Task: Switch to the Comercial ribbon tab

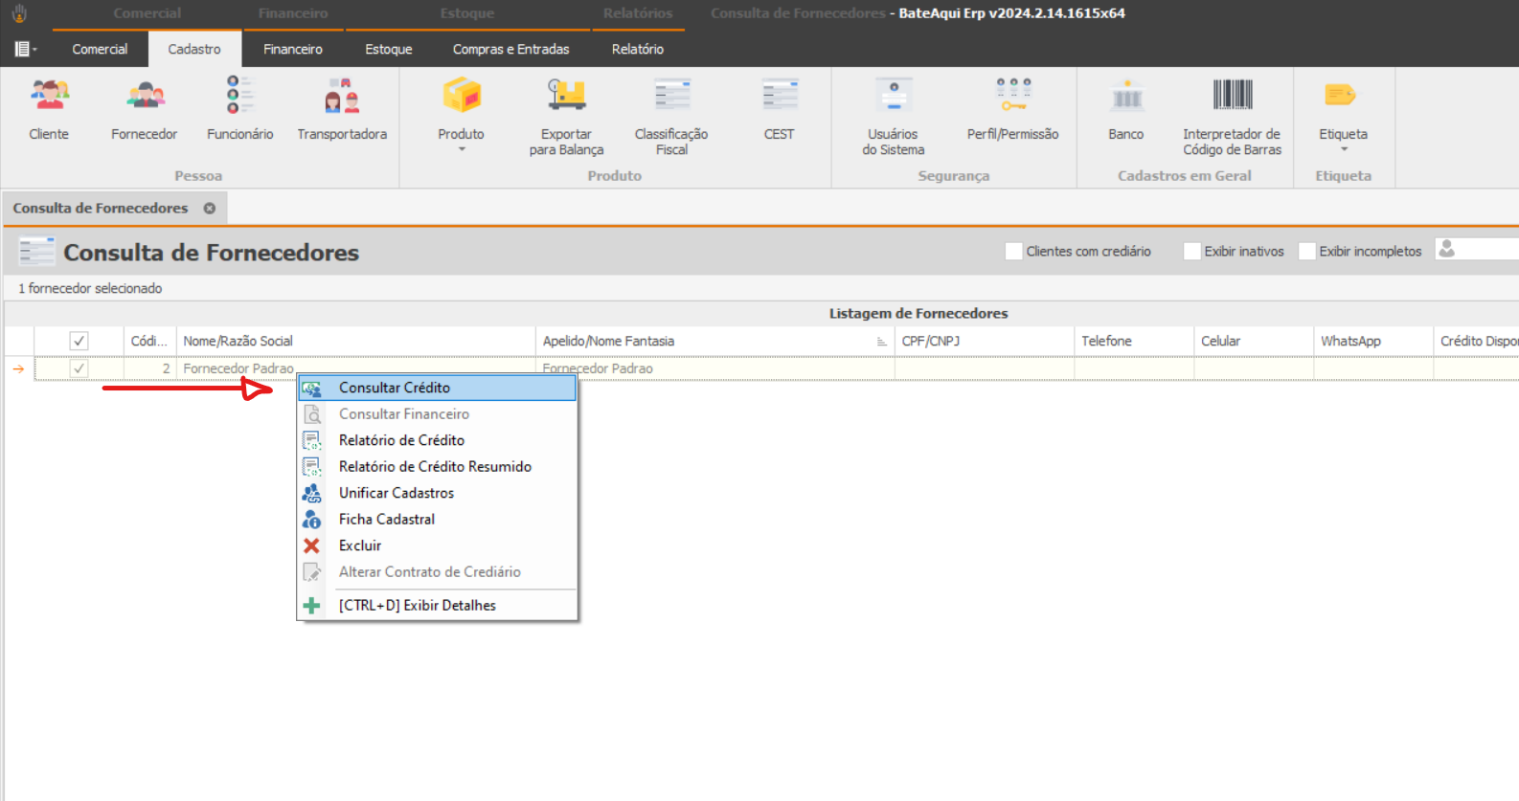Action: tap(100, 49)
